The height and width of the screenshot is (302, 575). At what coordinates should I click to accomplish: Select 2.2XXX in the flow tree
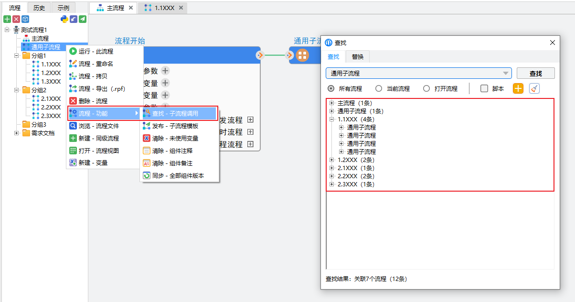coord(51,107)
